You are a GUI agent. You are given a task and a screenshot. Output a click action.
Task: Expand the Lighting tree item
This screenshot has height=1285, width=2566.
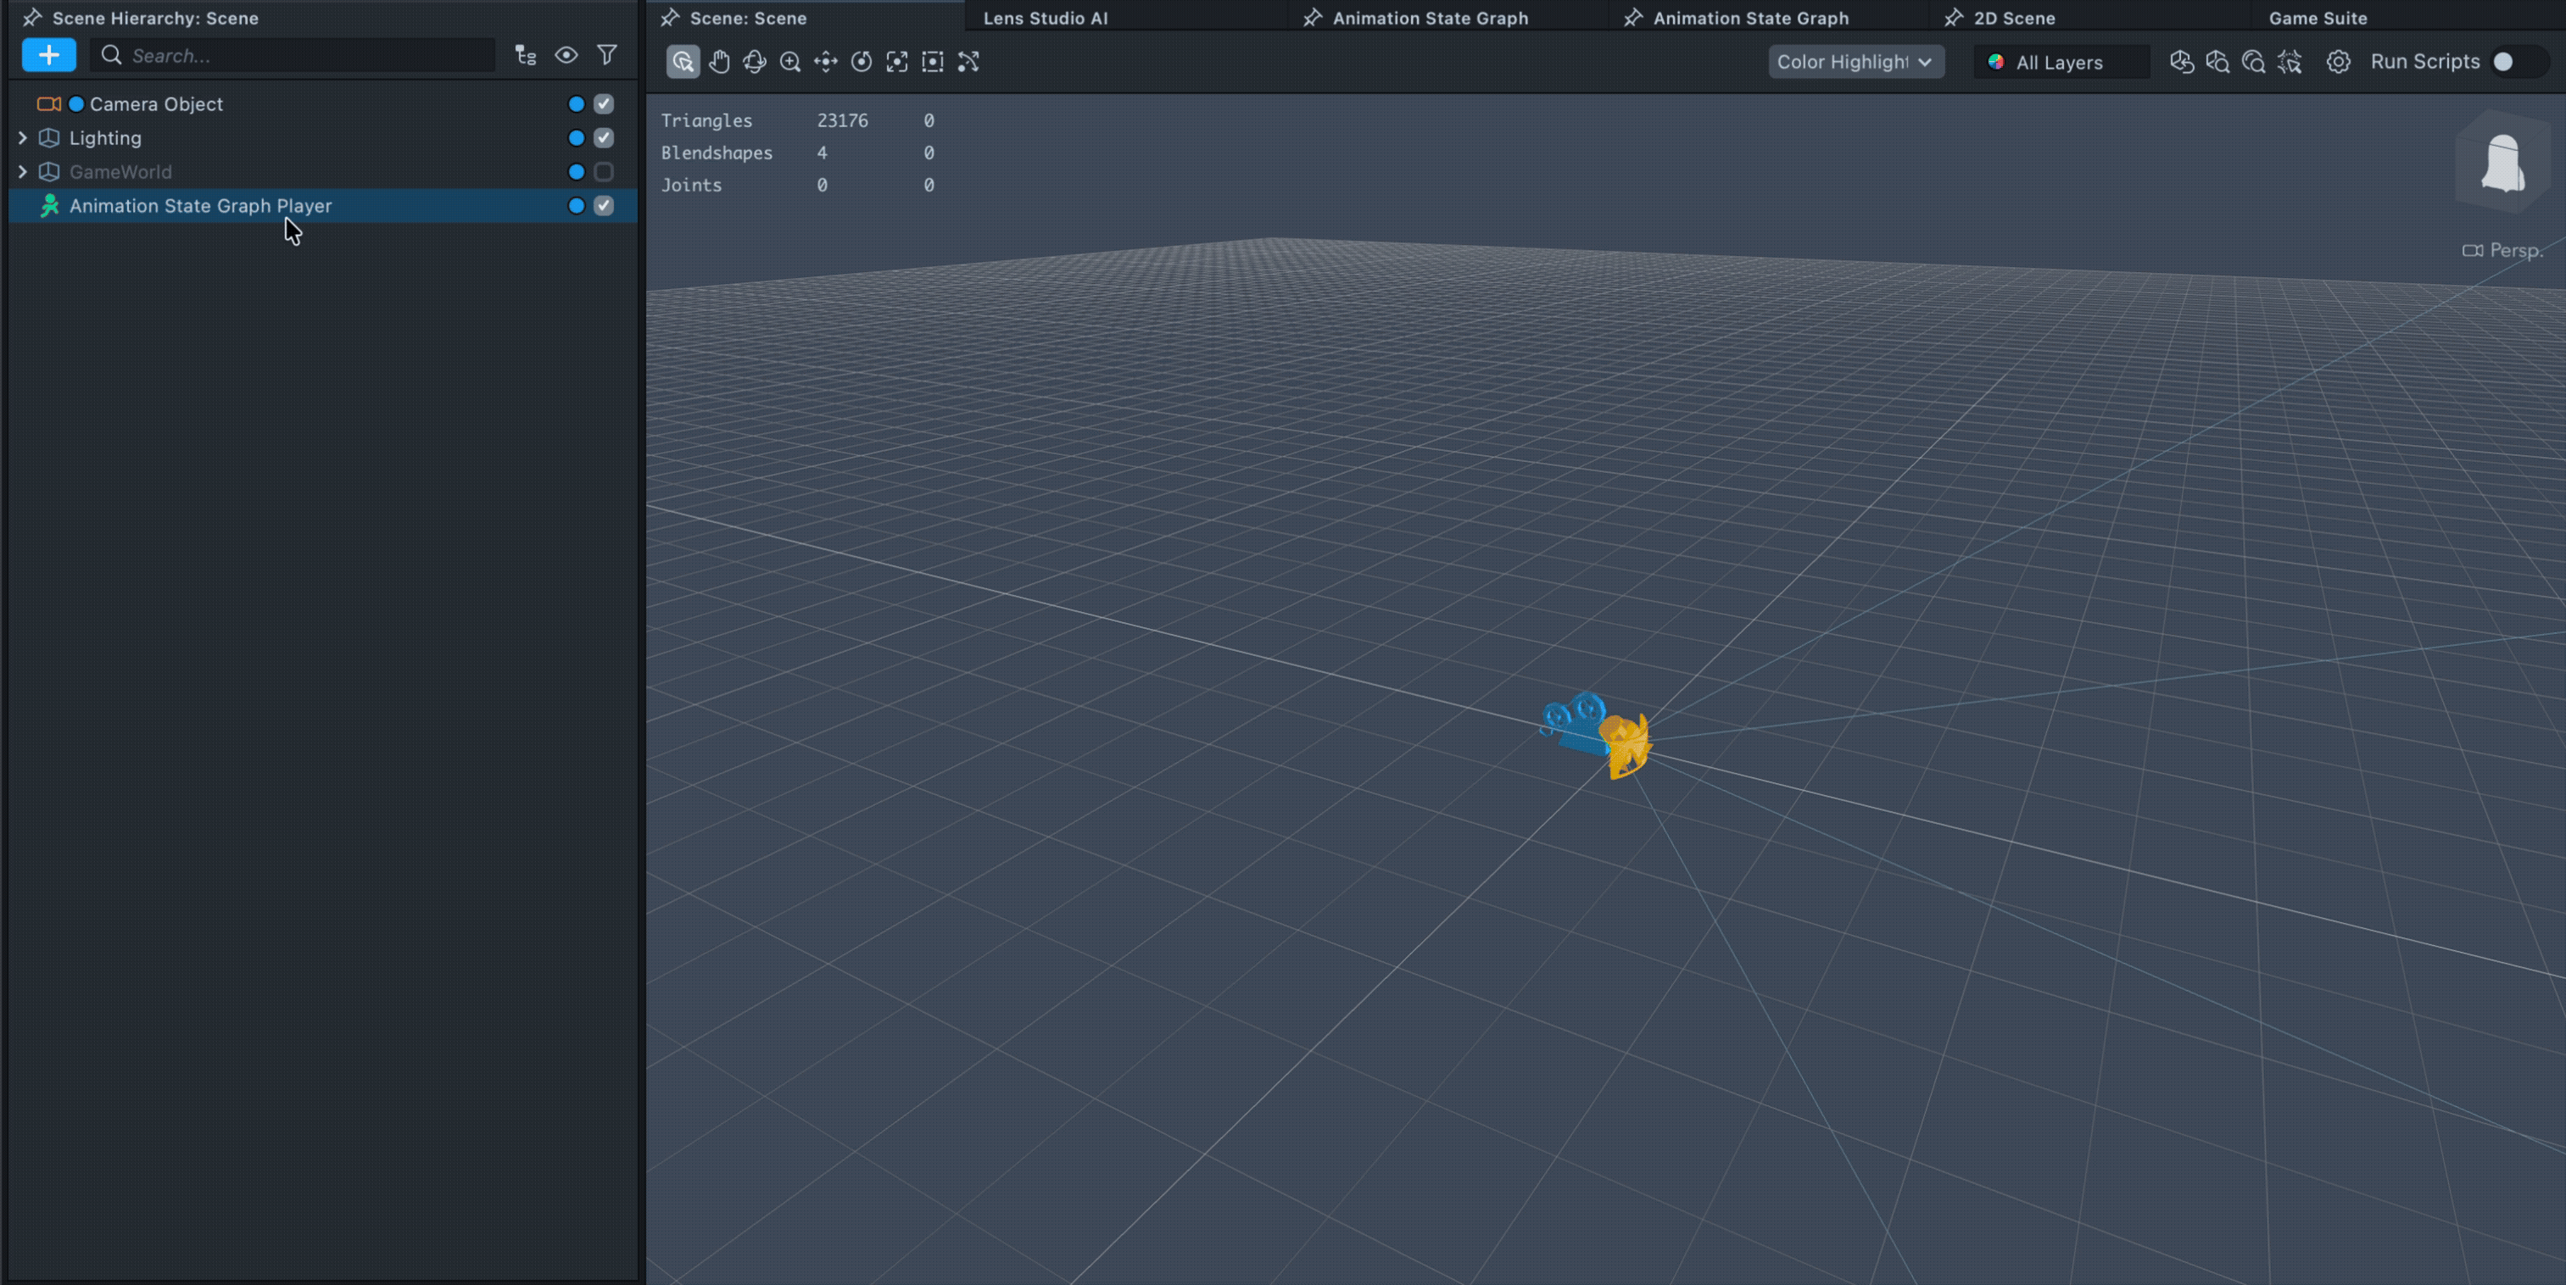(x=23, y=138)
